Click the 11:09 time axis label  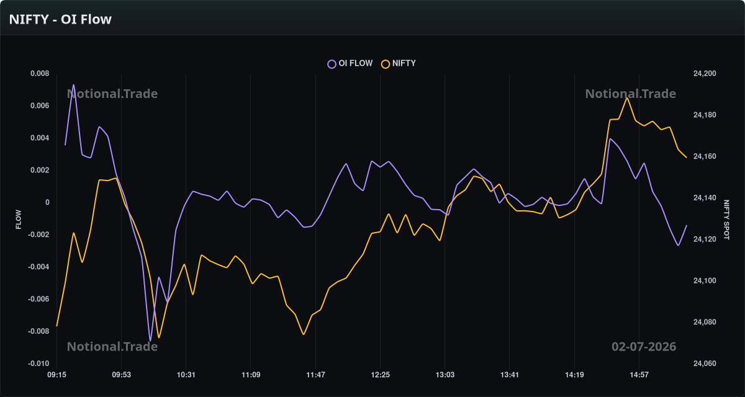(251, 375)
